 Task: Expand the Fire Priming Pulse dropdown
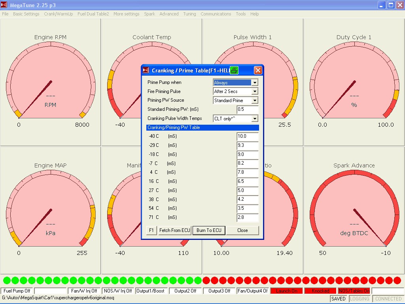(255, 91)
